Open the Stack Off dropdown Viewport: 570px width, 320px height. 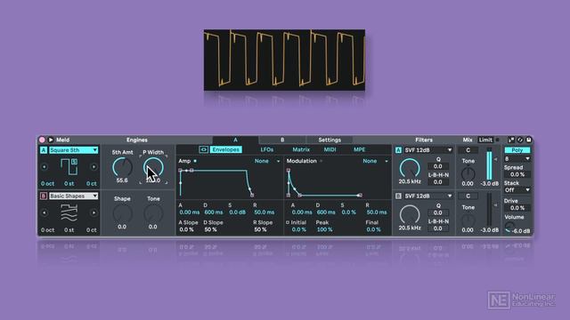(517, 189)
